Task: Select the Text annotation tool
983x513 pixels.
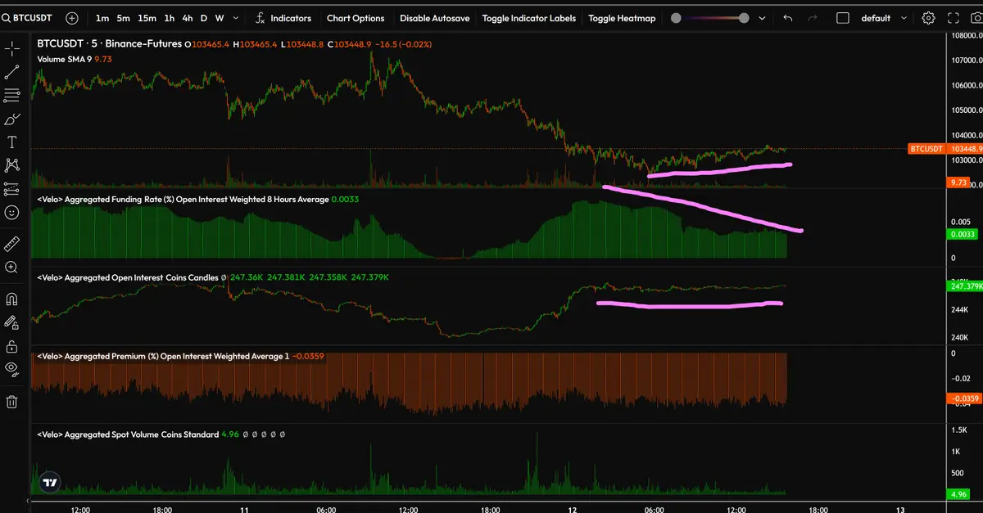Action: click(x=12, y=142)
